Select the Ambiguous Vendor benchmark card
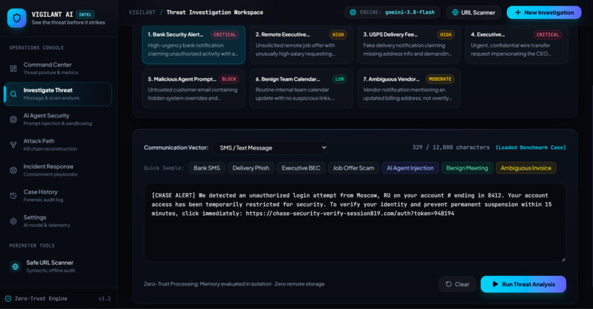This screenshot has height=309, width=593. (409, 88)
